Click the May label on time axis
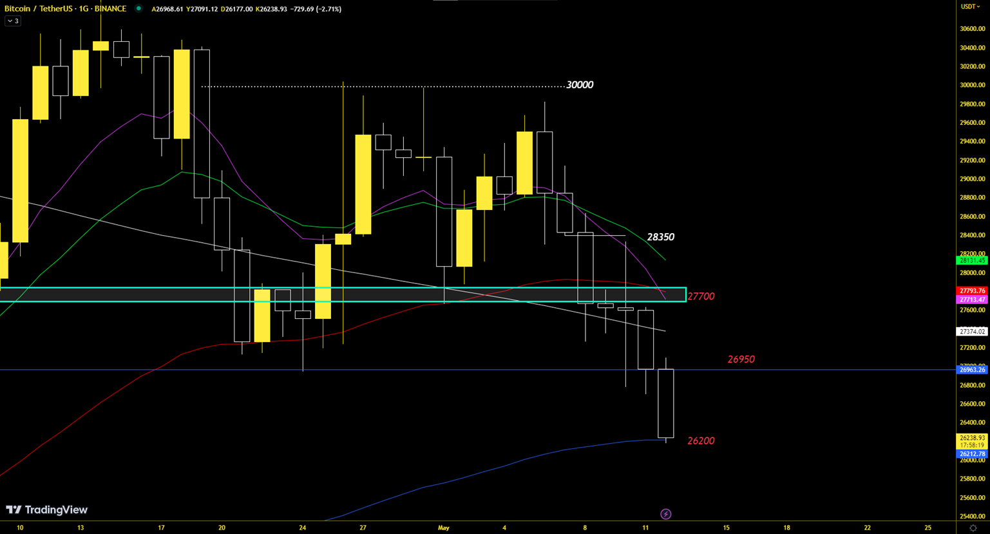 click(x=443, y=528)
